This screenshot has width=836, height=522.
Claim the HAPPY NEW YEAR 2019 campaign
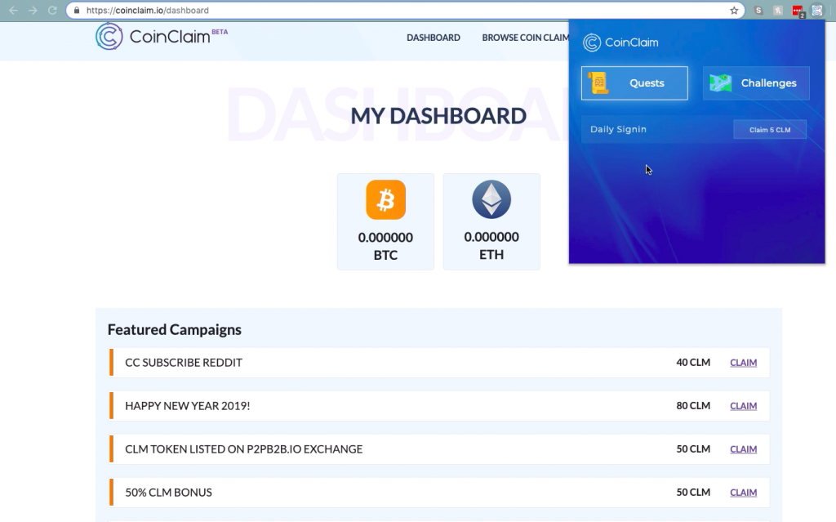point(743,406)
